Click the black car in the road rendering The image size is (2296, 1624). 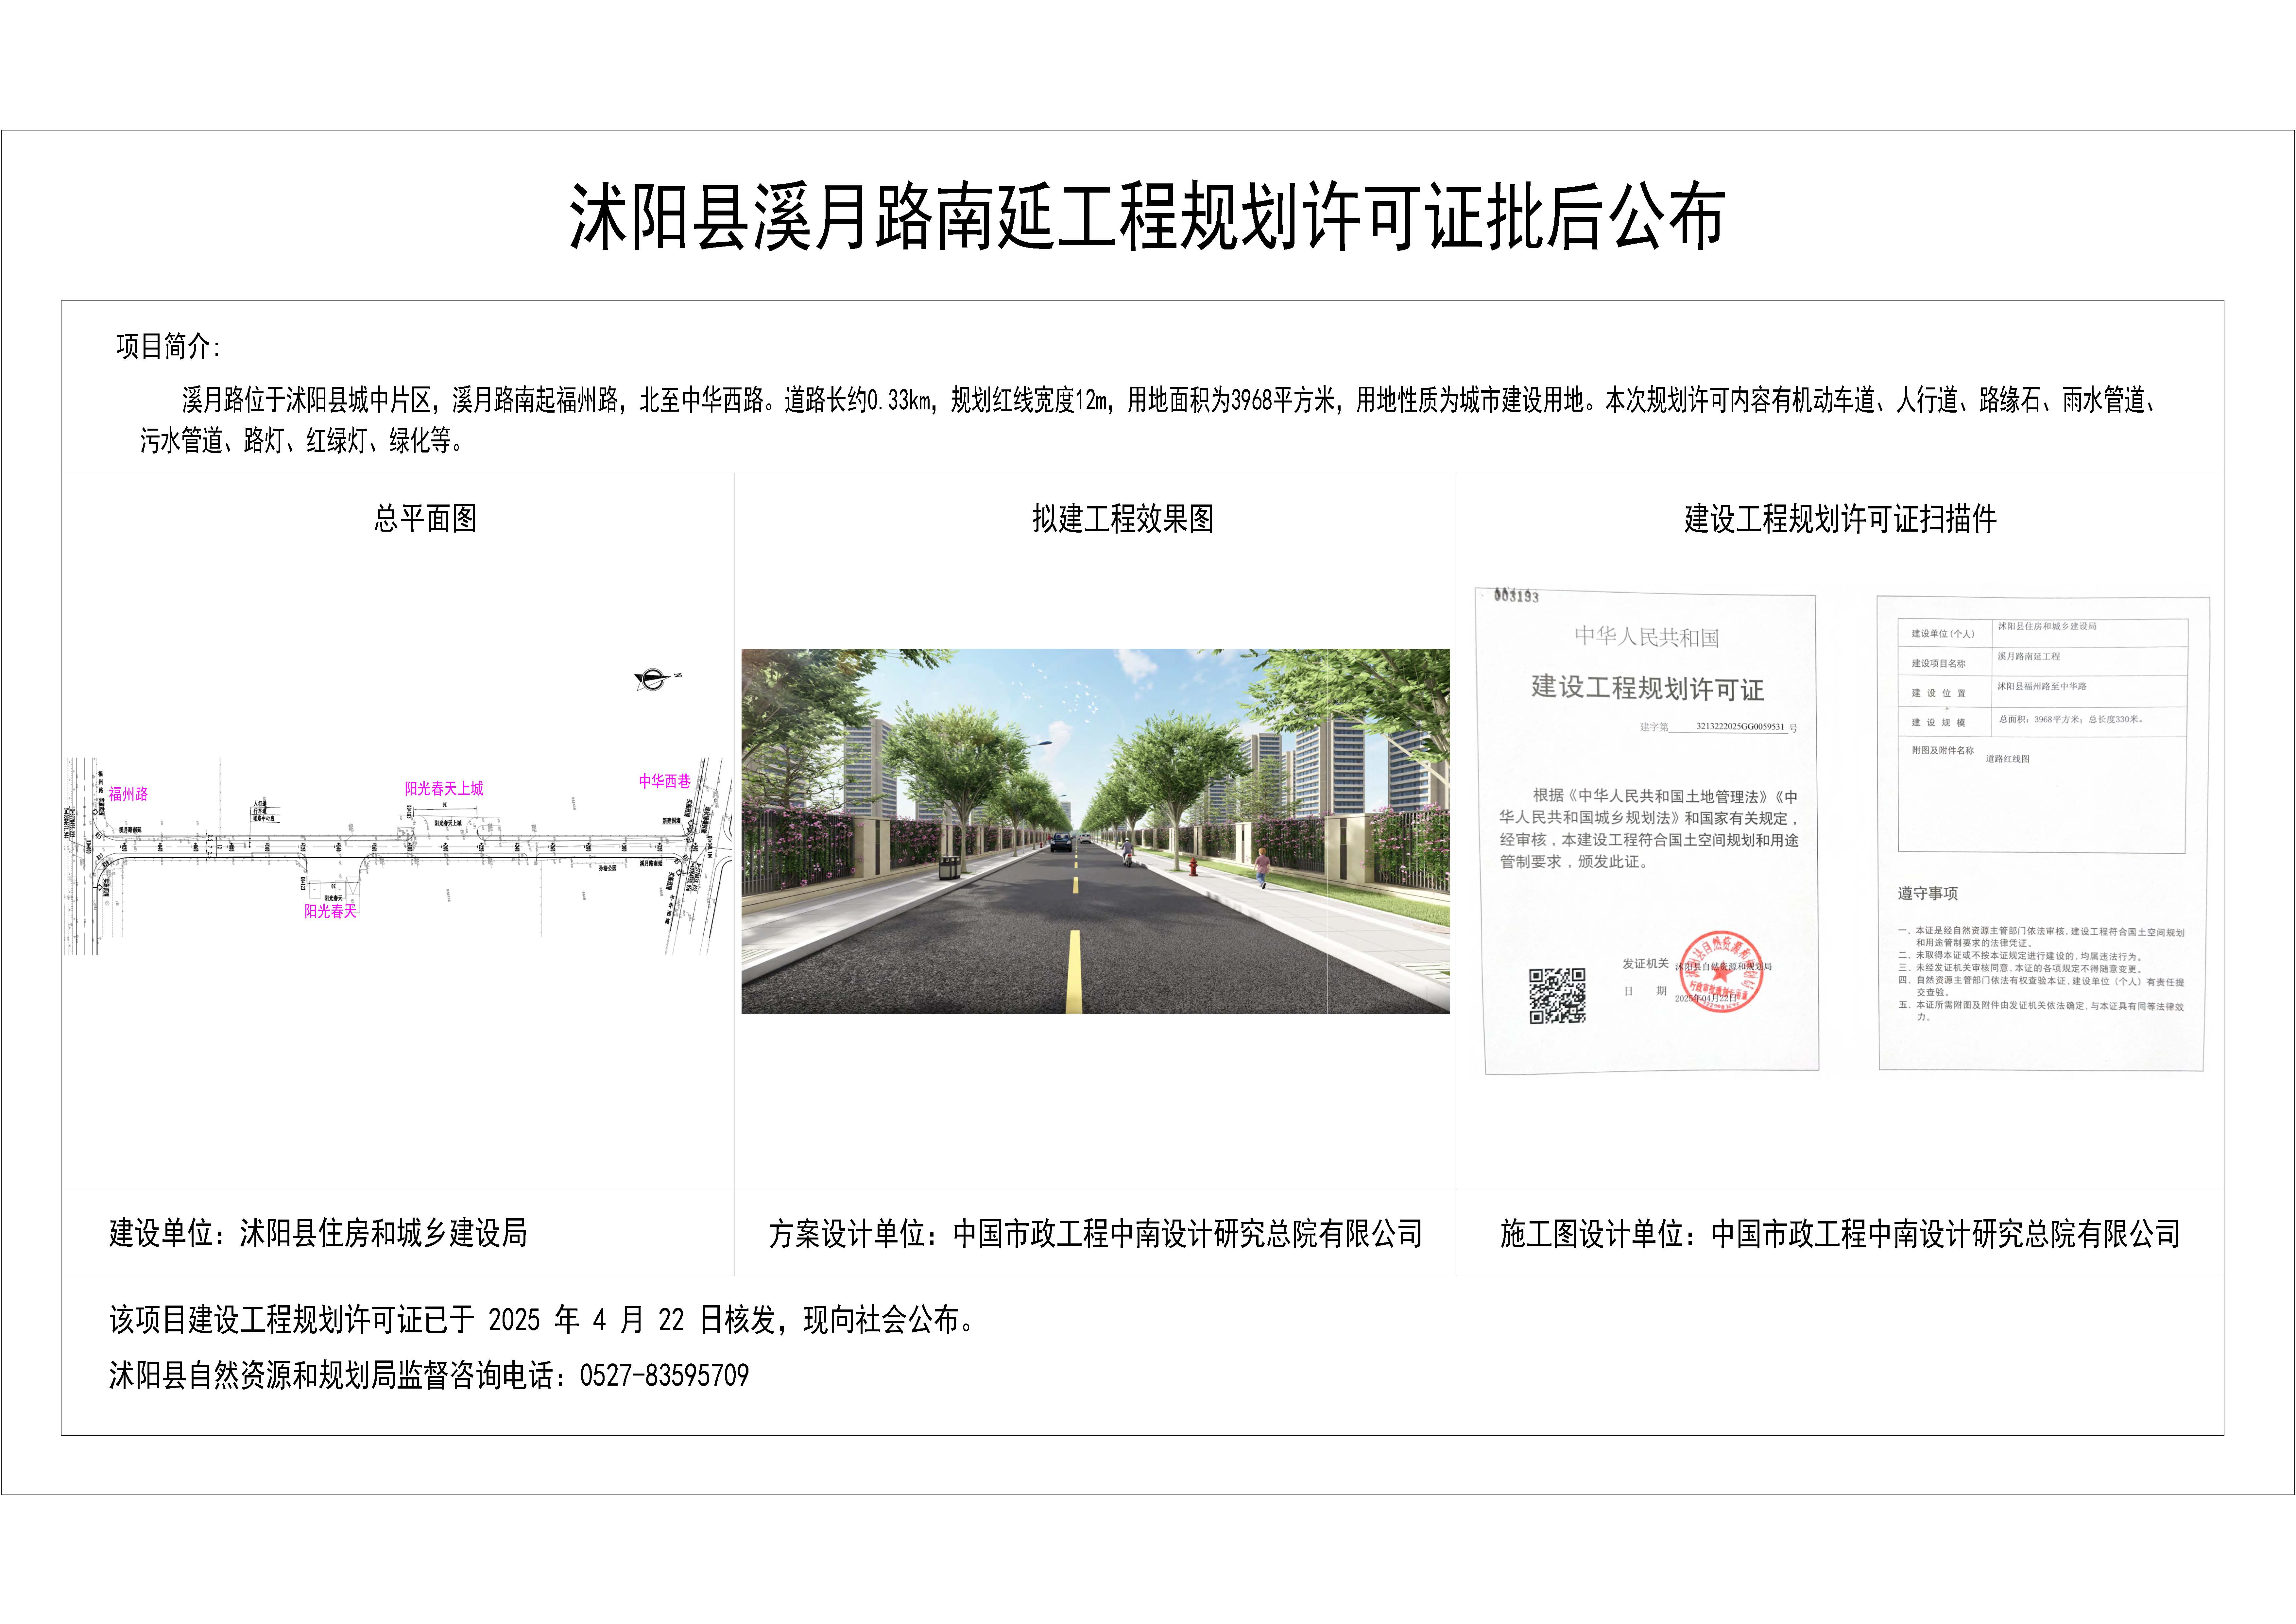[x=1061, y=843]
